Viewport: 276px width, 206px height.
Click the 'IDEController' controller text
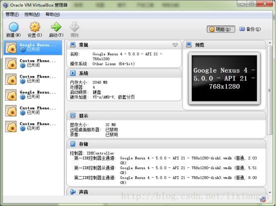tap(100, 153)
